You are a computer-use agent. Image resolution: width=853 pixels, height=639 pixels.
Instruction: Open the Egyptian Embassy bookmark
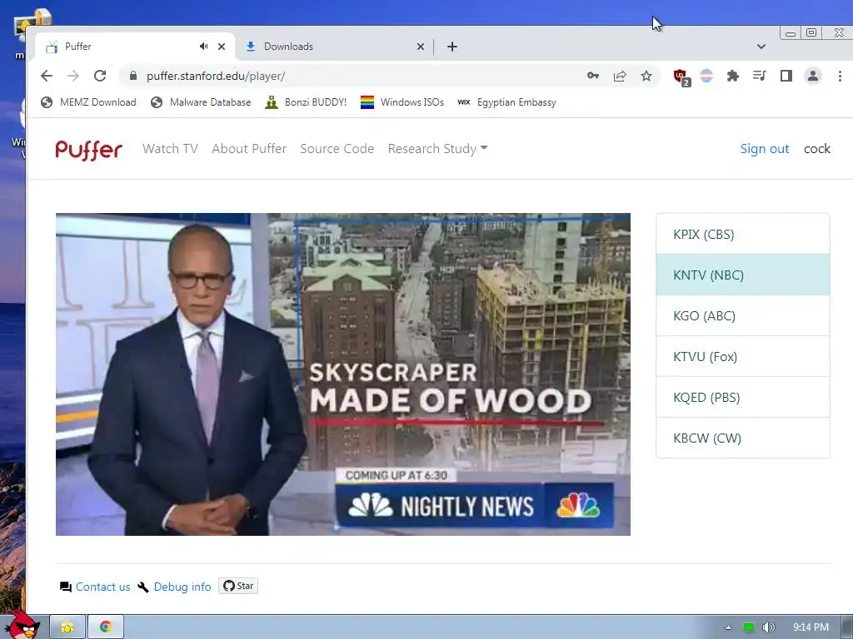coord(506,102)
